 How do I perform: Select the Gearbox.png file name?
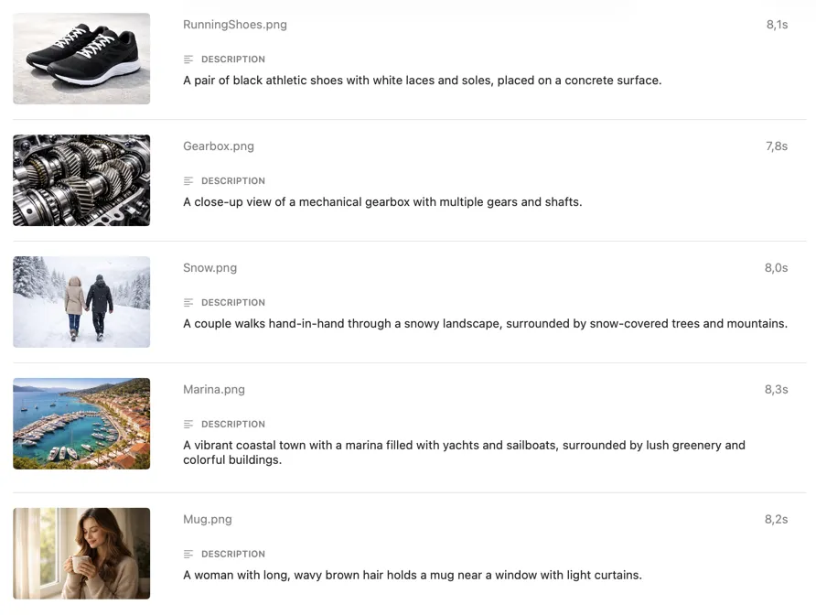tap(219, 146)
